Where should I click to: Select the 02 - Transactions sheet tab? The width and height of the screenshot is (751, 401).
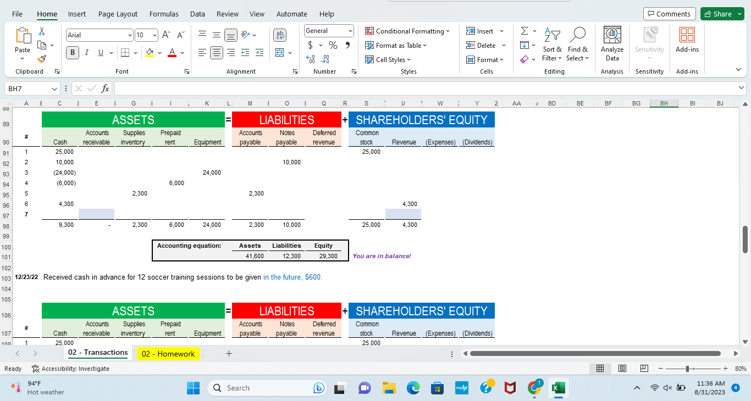click(x=98, y=353)
